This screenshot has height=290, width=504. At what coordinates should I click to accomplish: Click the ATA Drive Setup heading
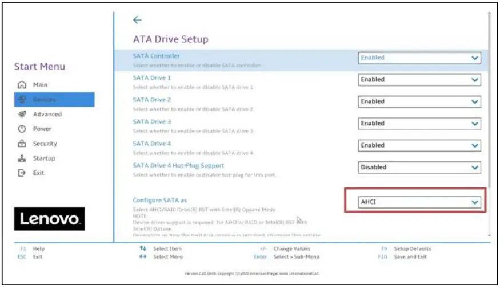pyautogui.click(x=171, y=39)
